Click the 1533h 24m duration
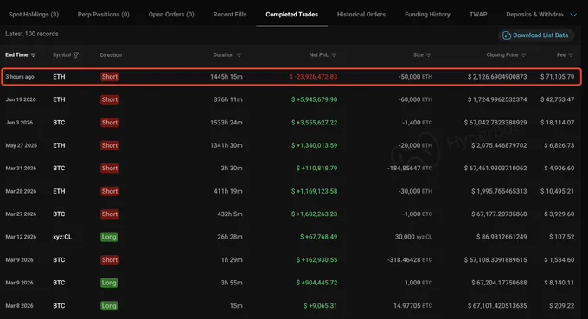This screenshot has width=588, height=319. (227, 123)
